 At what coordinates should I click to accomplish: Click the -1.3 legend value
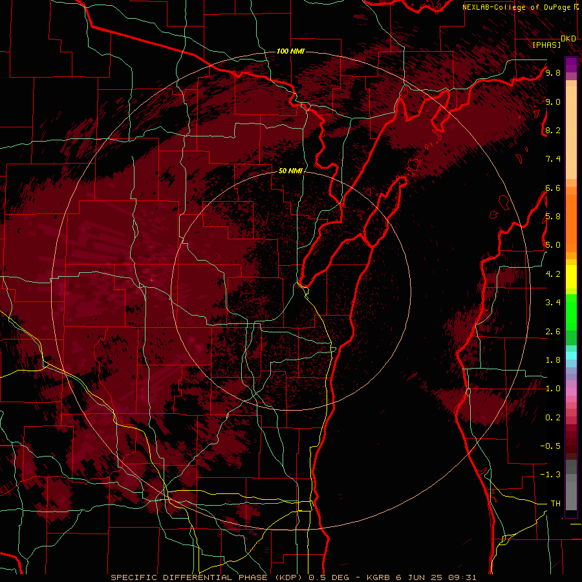tap(550, 475)
